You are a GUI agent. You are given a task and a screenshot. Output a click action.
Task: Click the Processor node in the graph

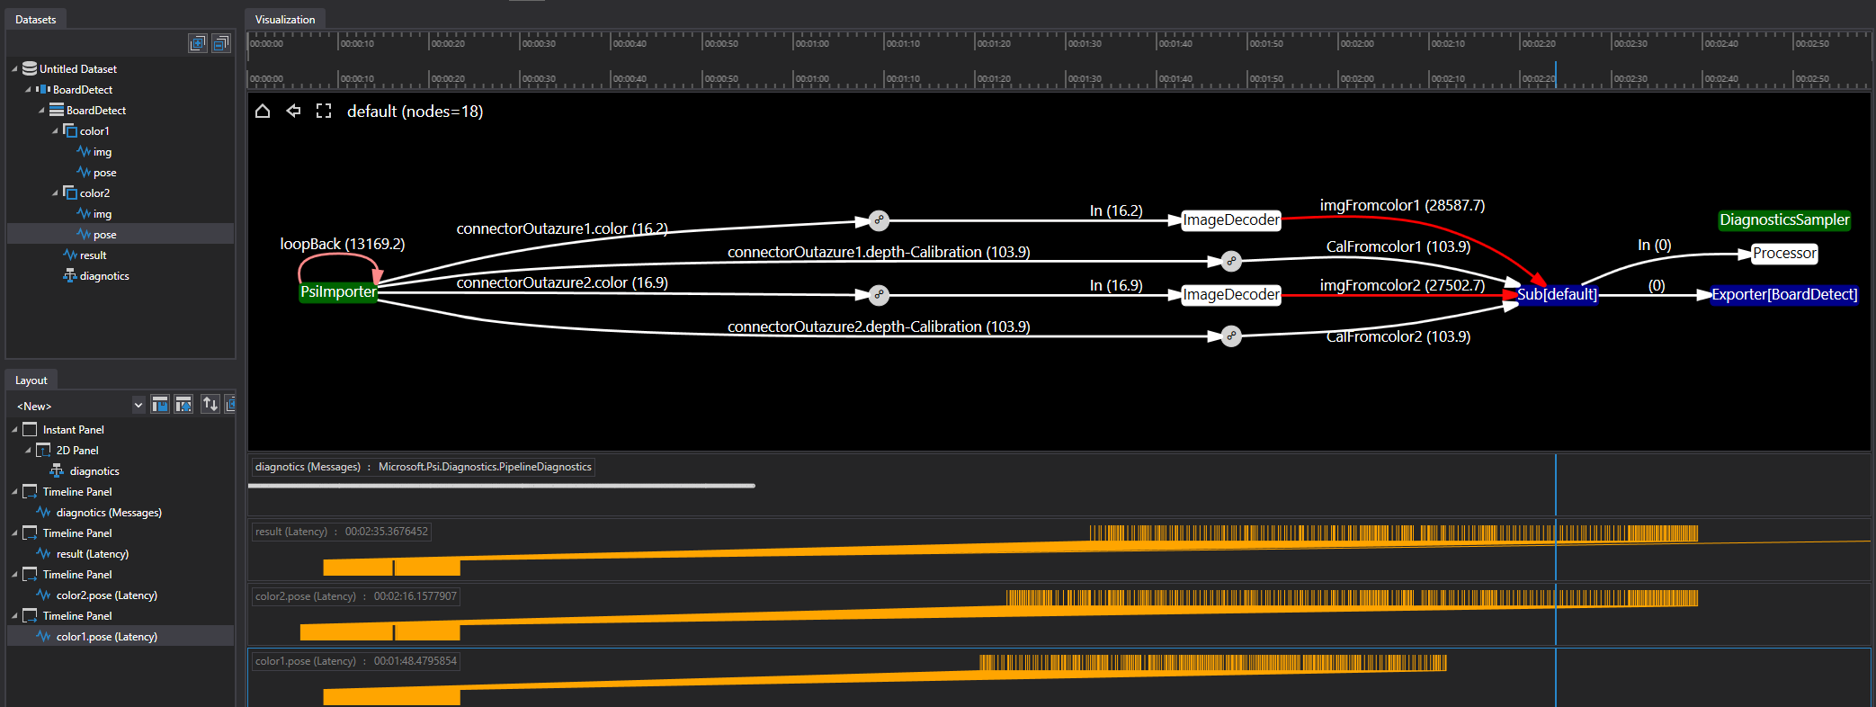(1785, 254)
